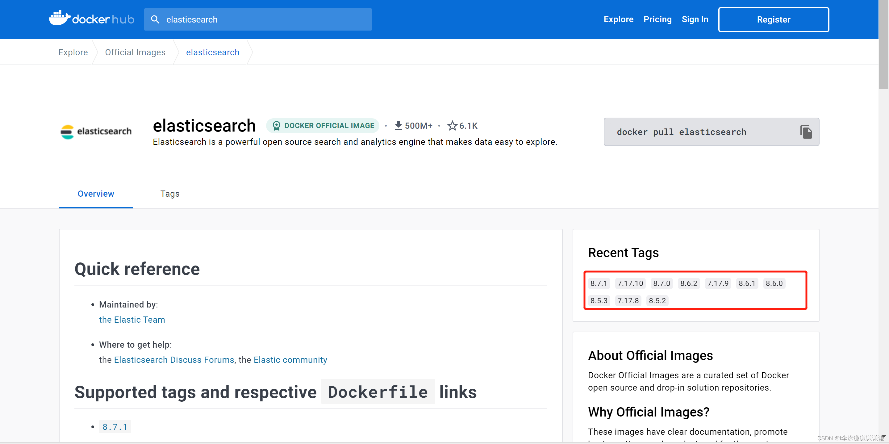This screenshot has width=889, height=444.
Task: Open the Explore menu
Action: click(x=618, y=19)
